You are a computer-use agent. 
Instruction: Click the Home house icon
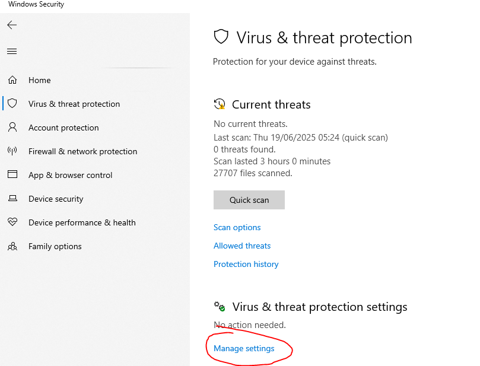point(12,80)
